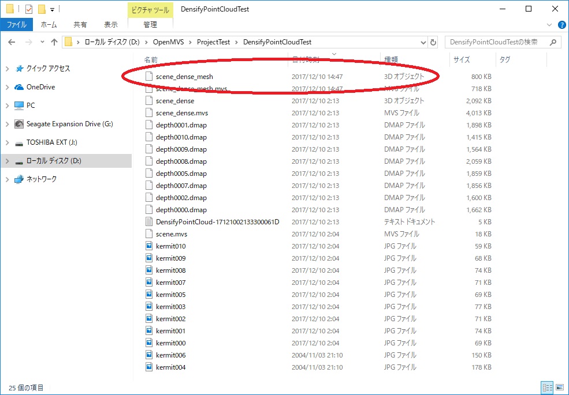
Task: Click the TOSHIBA EXT drive icon
Action: coord(19,143)
